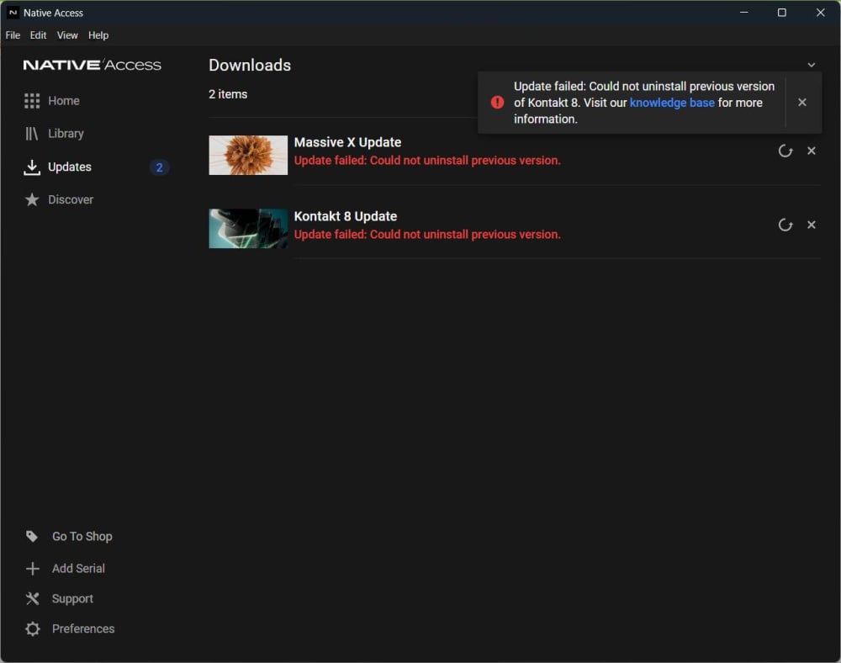
Task: Retry the Massive X Update
Action: click(785, 151)
